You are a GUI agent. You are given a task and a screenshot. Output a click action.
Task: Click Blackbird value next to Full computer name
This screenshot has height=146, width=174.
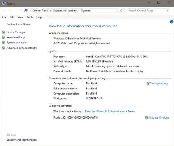coord(92,88)
